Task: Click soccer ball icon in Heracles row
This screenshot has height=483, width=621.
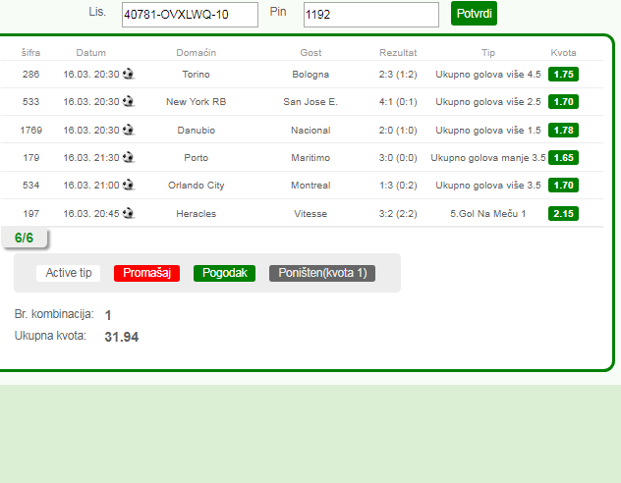Action: click(128, 213)
